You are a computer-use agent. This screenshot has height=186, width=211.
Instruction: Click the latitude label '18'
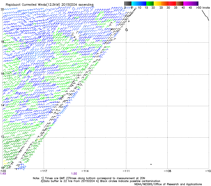(x=2, y=41)
